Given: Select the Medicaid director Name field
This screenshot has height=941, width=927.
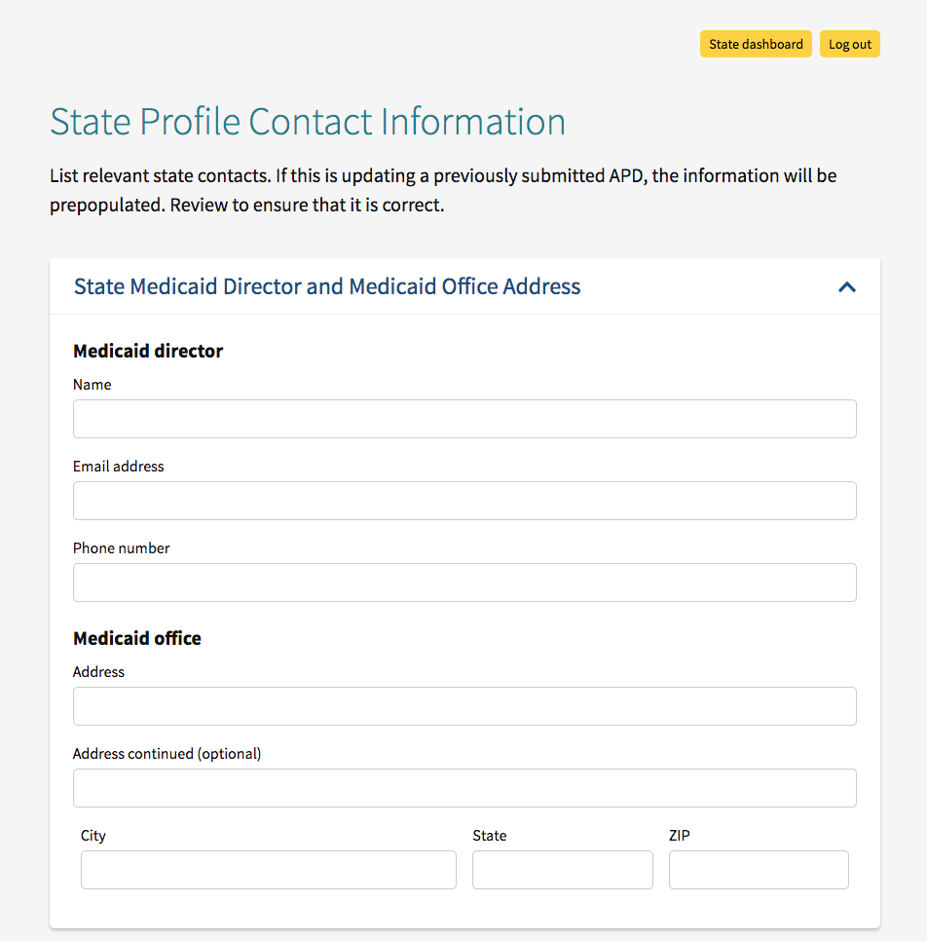Looking at the screenshot, I should click(x=464, y=418).
